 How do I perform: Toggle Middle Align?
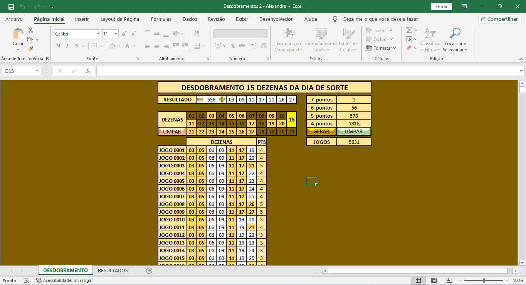(x=157, y=34)
